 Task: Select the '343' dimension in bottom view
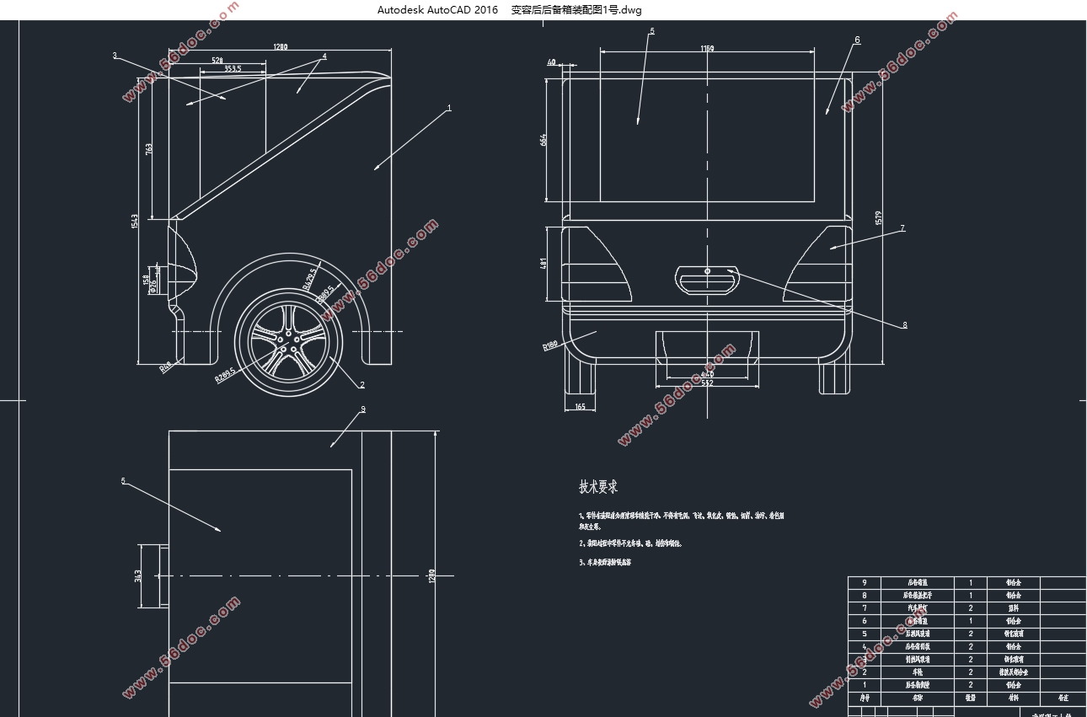coord(137,576)
